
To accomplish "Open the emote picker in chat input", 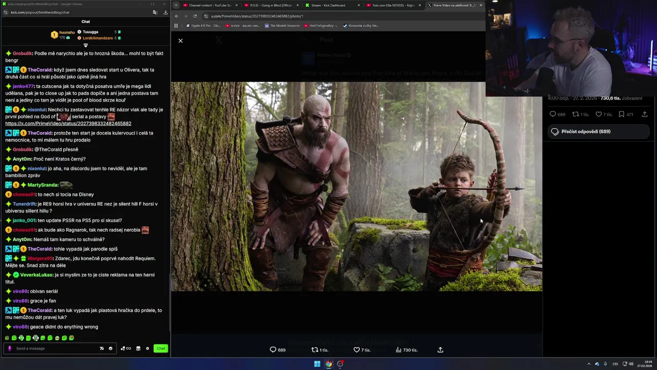I will tap(110, 348).
